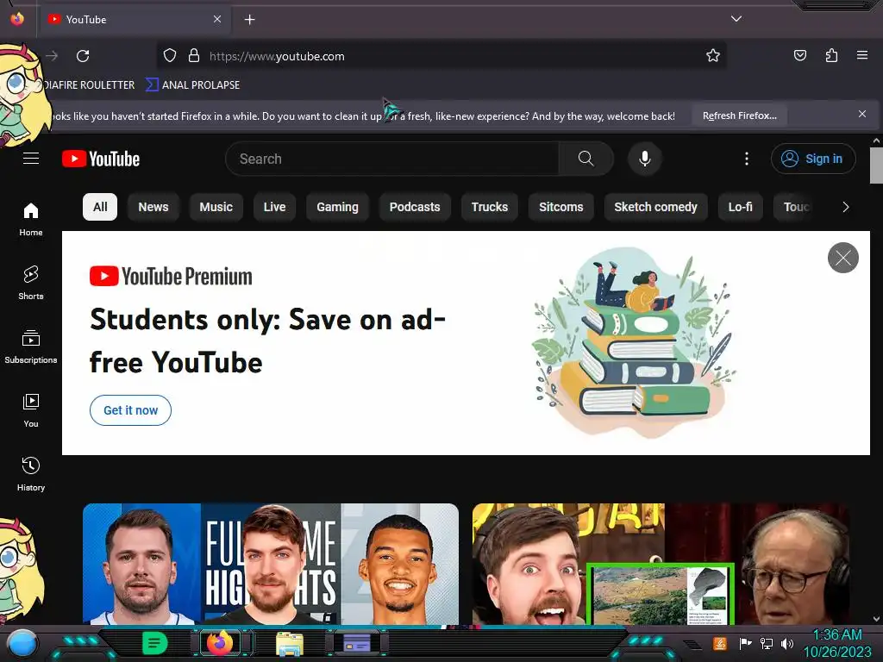Viewport: 883px width, 662px height.
Task: Open the DIAFIRE ROULETTER bookmark
Action: pyautogui.click(x=89, y=85)
